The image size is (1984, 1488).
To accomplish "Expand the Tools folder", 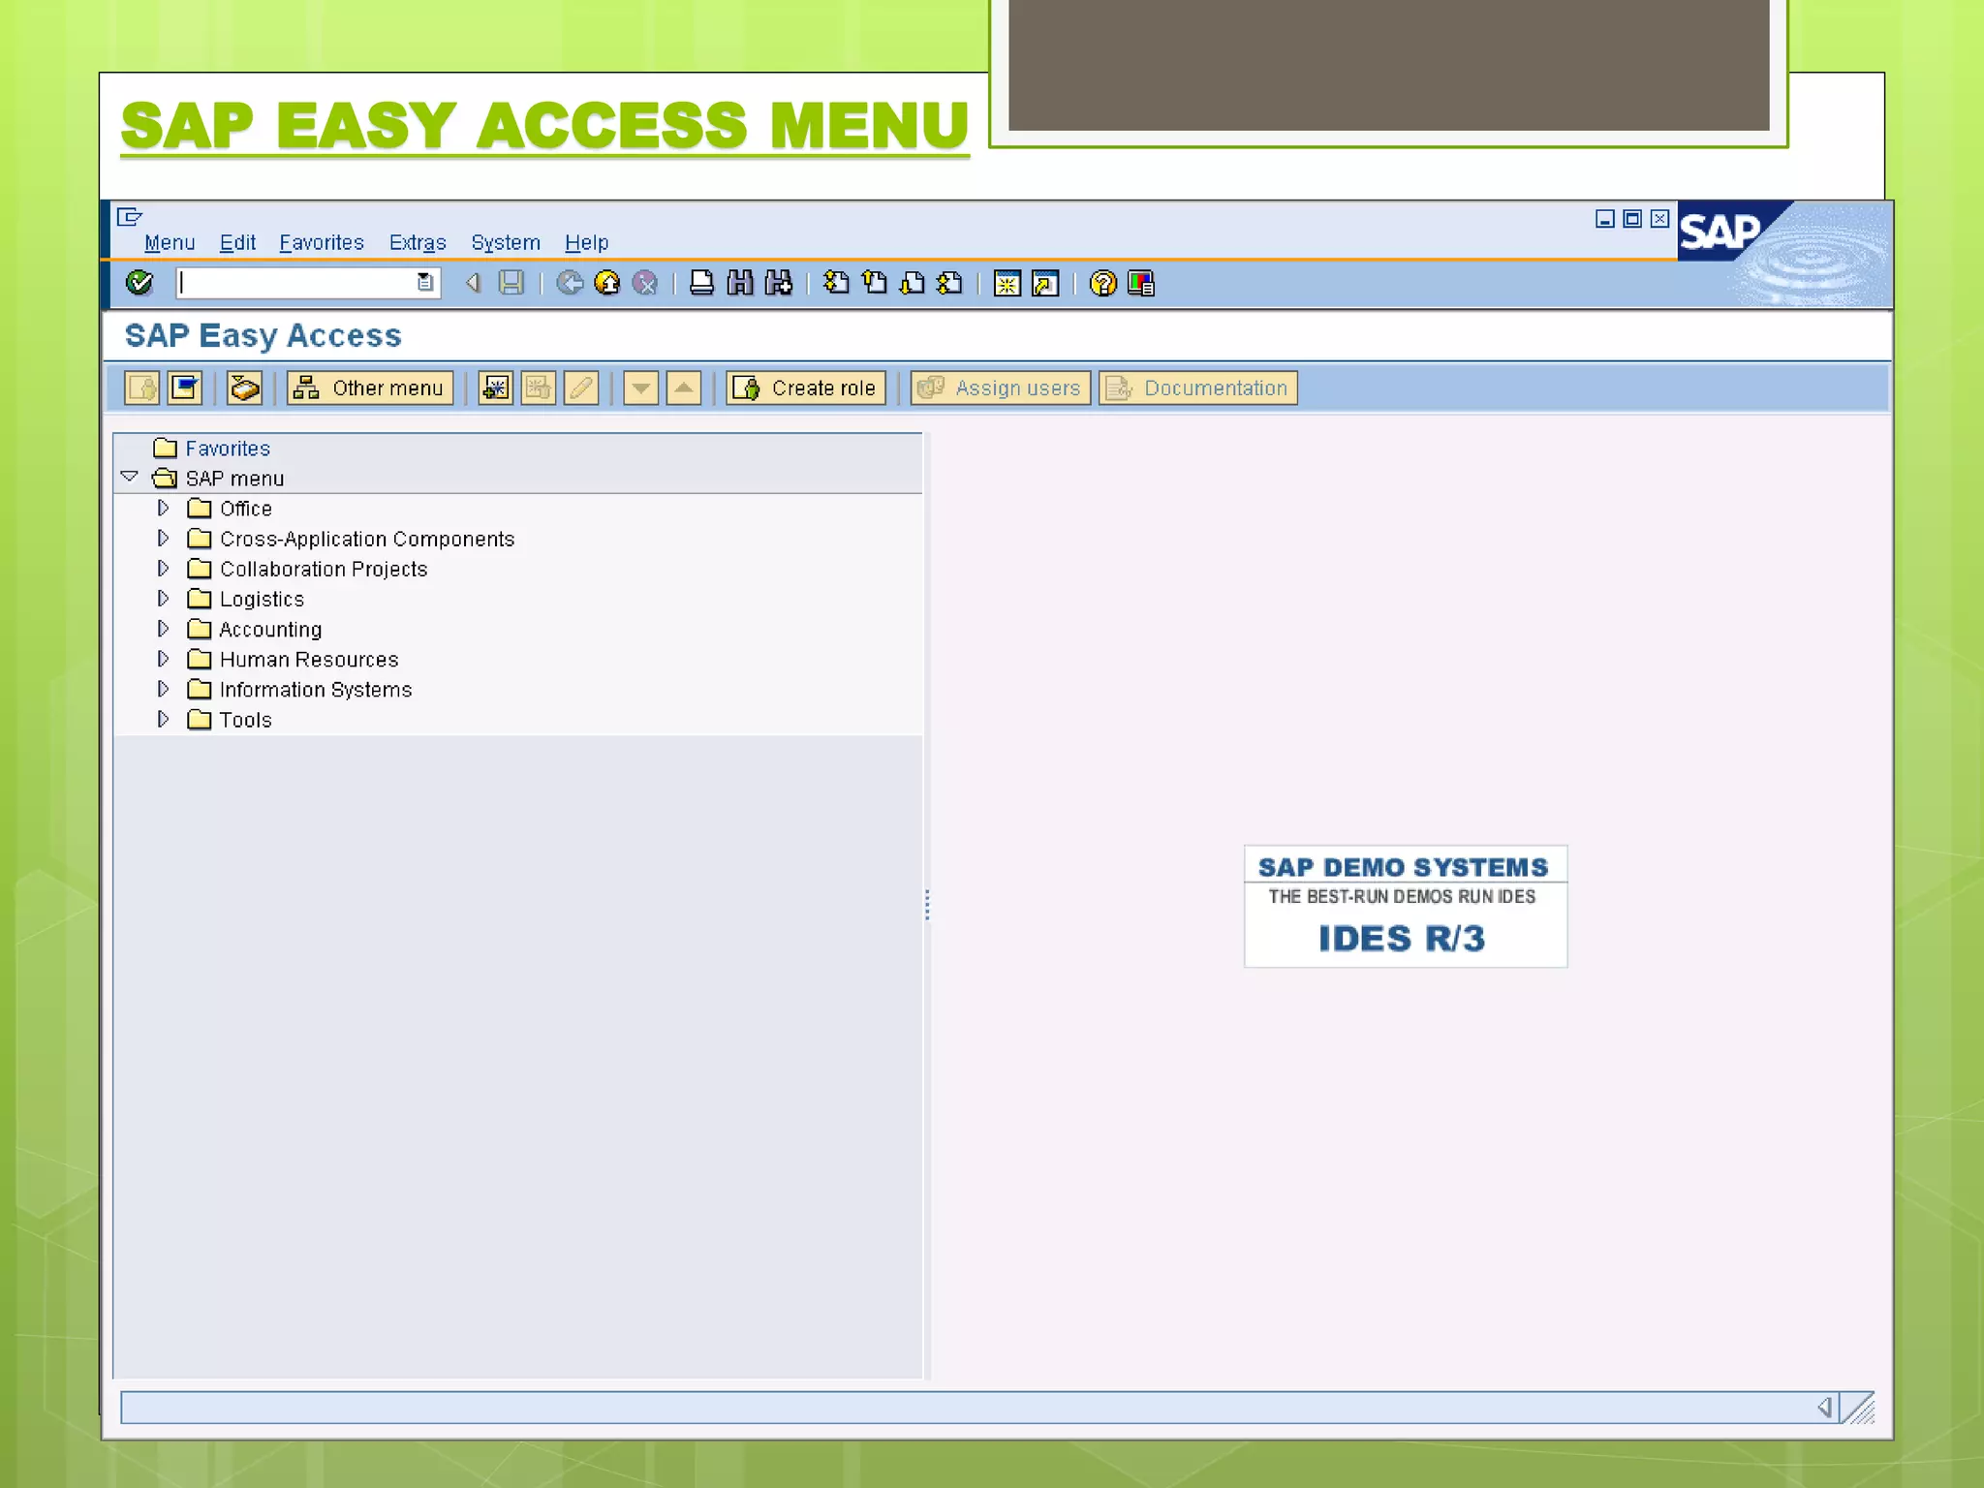I will point(163,719).
